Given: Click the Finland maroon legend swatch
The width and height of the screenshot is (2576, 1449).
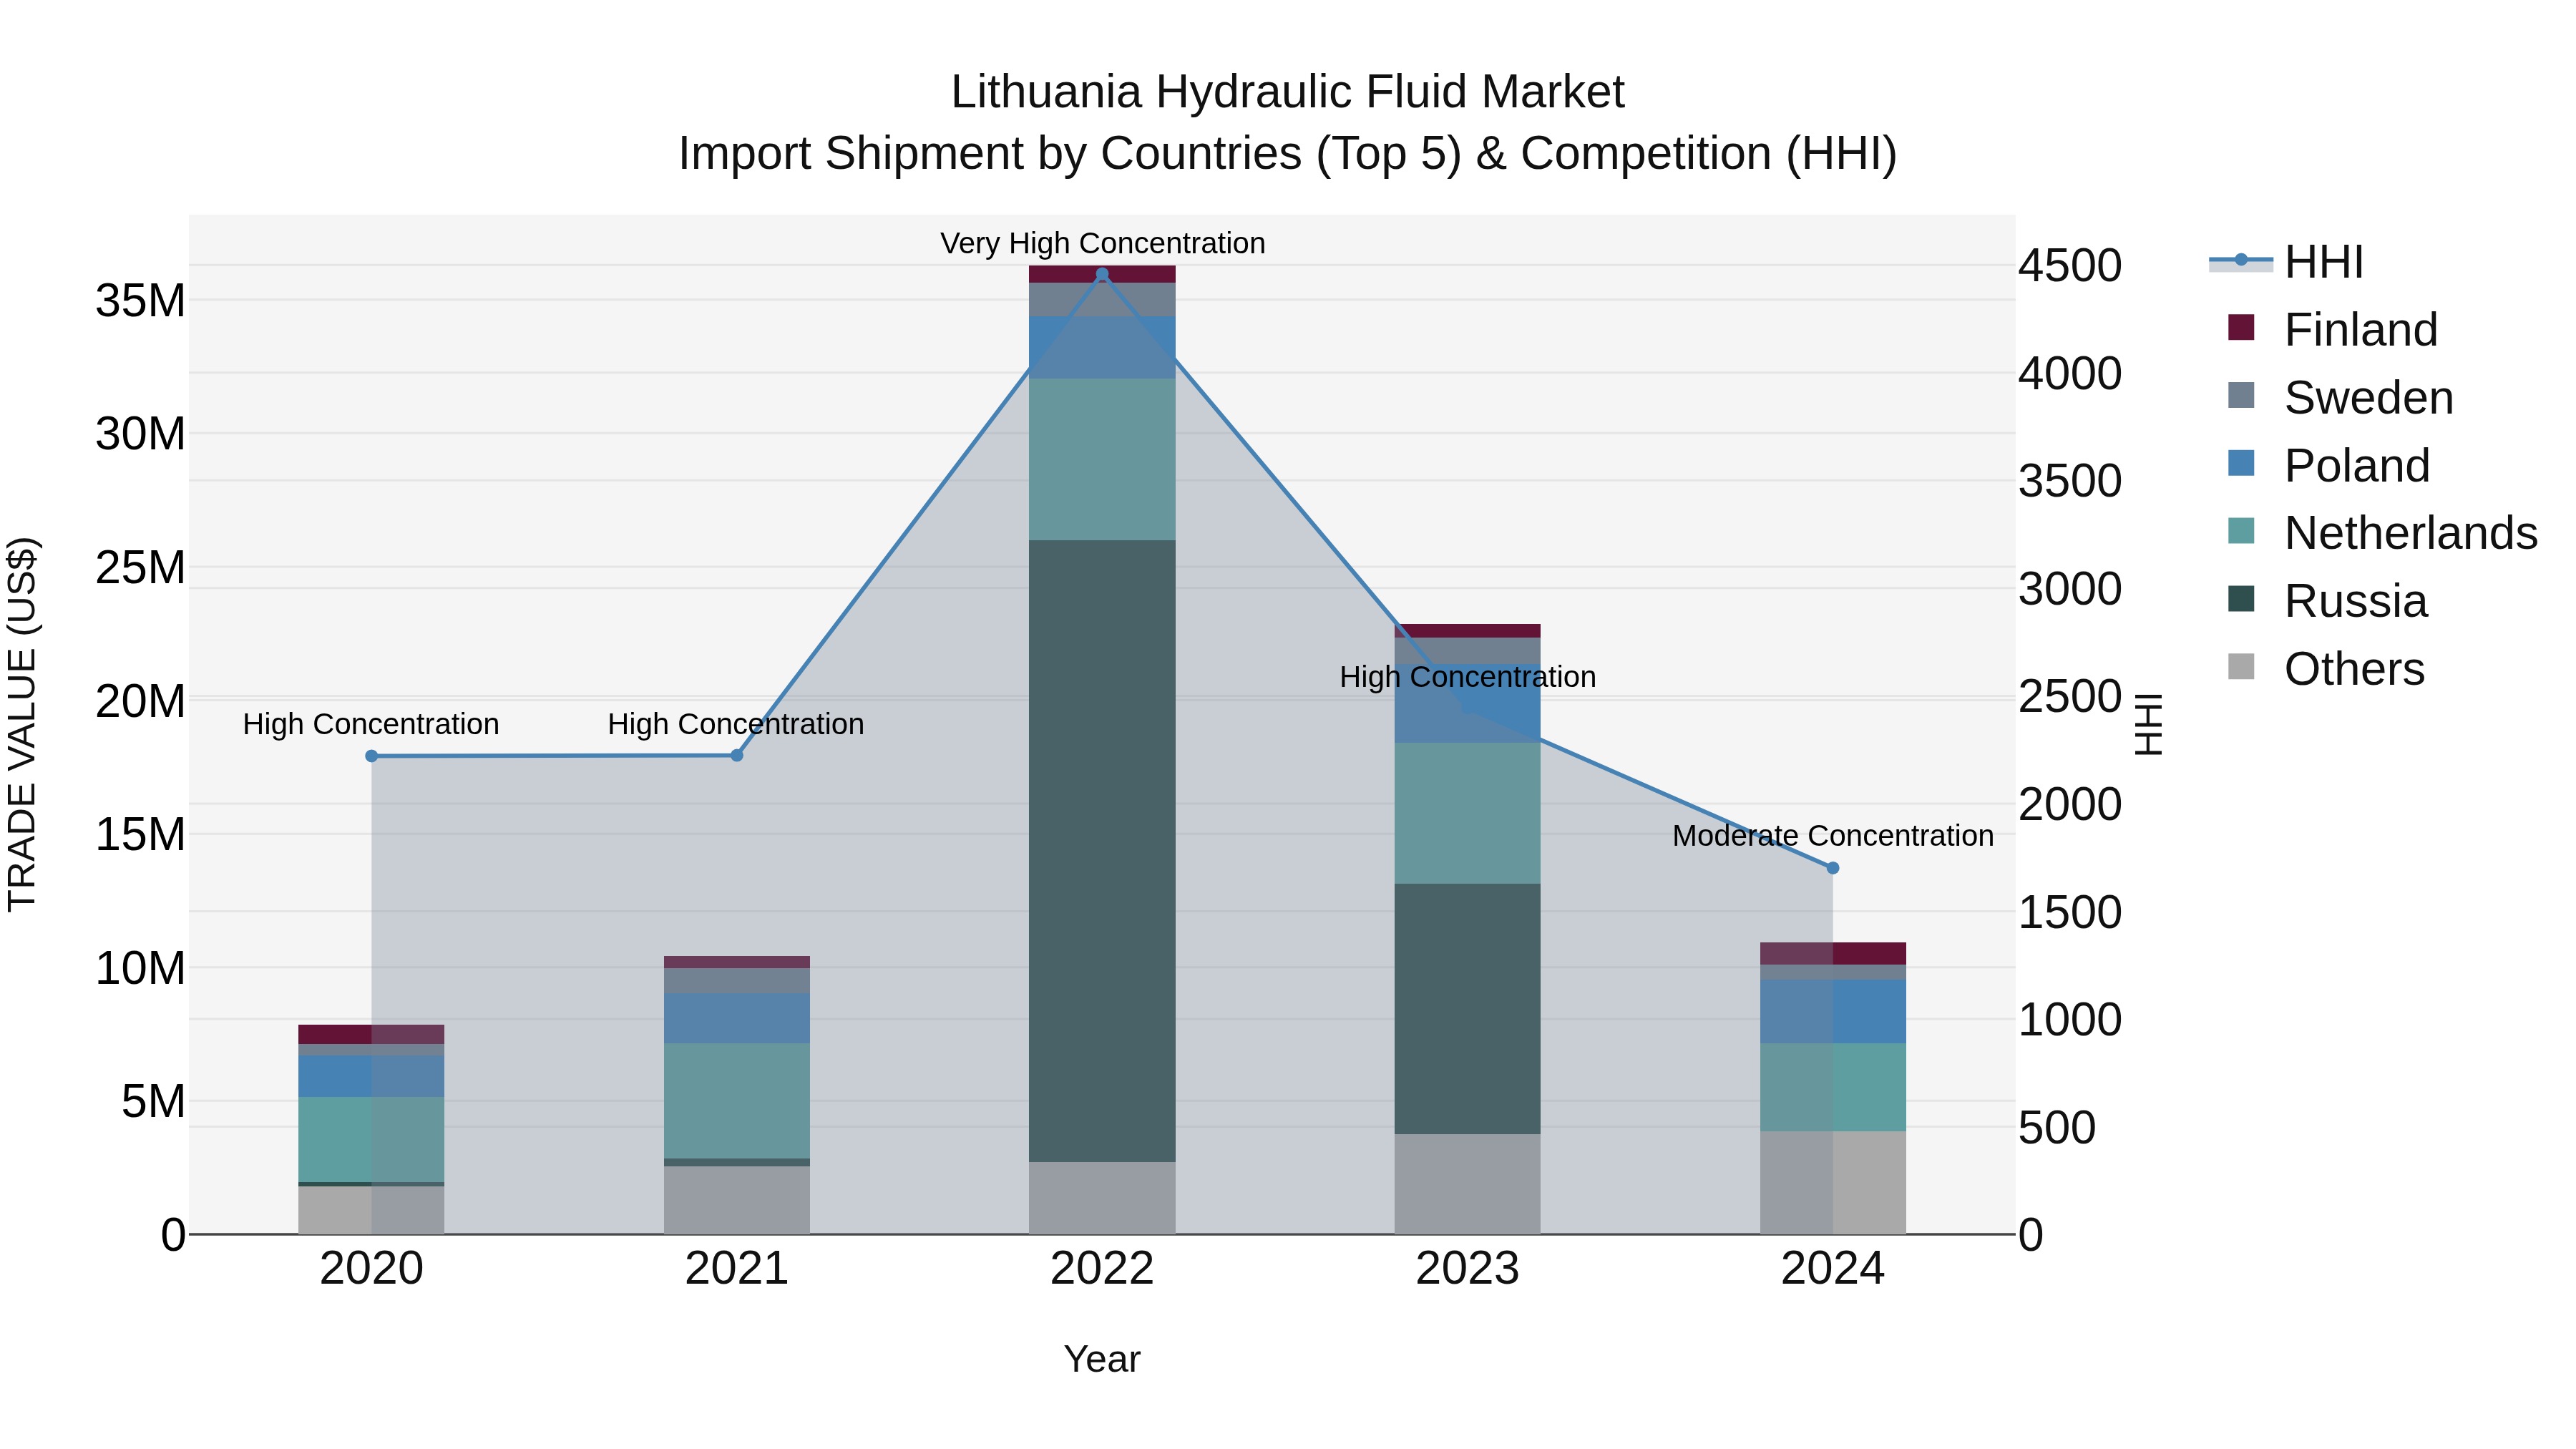Looking at the screenshot, I should coord(2241,327).
